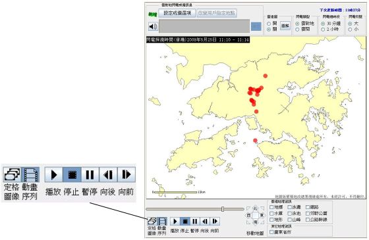Pan the map northwest with the corner arrow
369x240 pixels.
248,208
